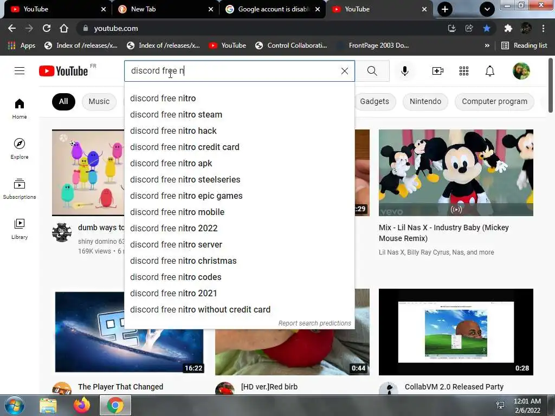This screenshot has width=555, height=416.
Task: Open Explore in sidebar
Action: click(20, 148)
